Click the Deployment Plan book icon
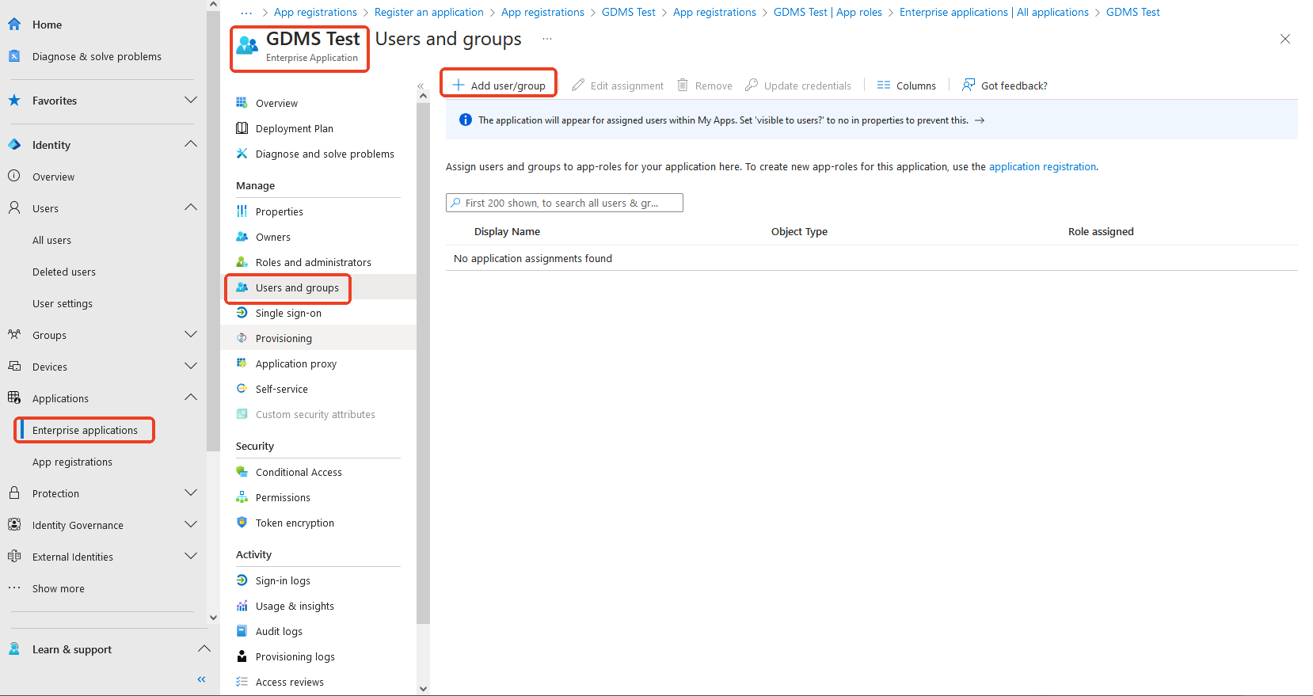 242,128
